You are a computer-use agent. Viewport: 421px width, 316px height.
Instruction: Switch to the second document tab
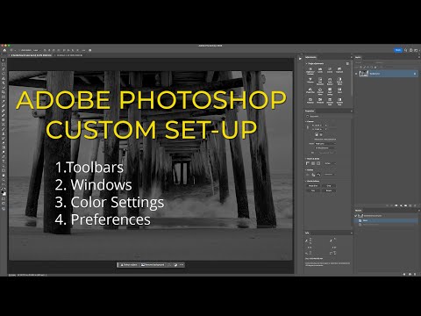(x=69, y=55)
